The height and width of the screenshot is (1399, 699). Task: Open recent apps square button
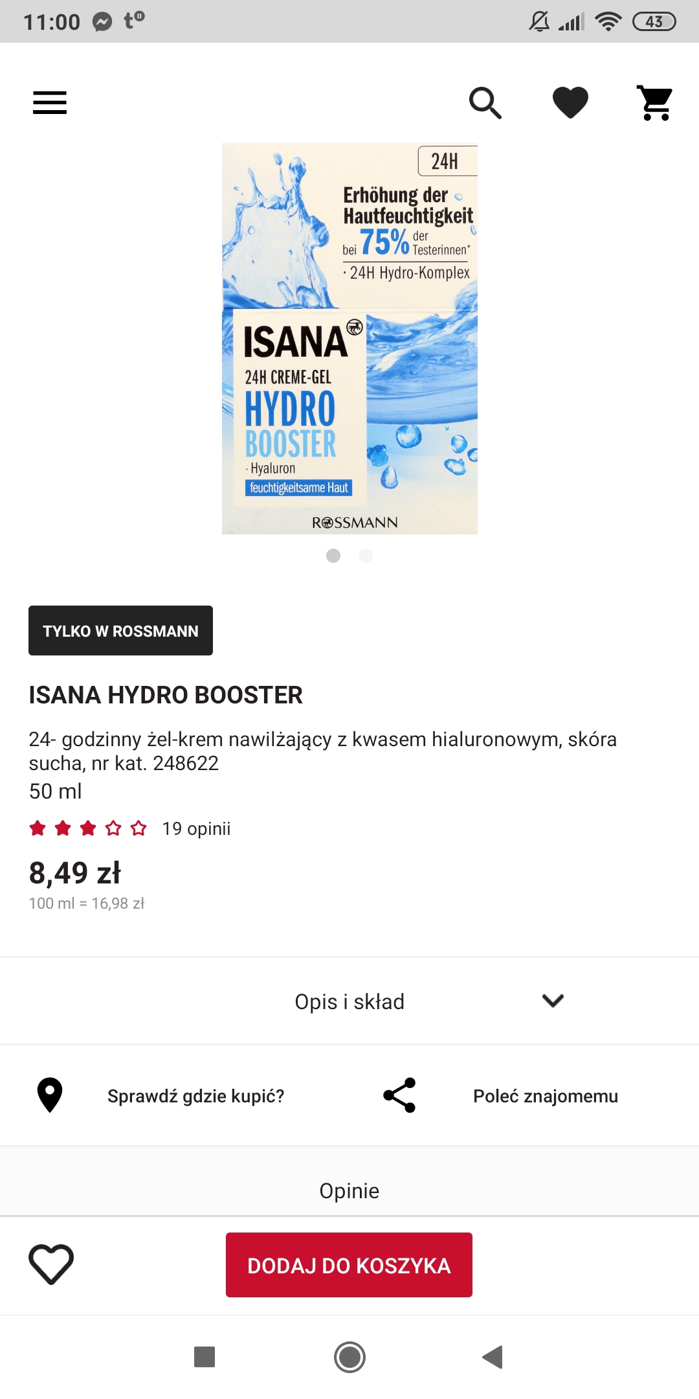[205, 1357]
